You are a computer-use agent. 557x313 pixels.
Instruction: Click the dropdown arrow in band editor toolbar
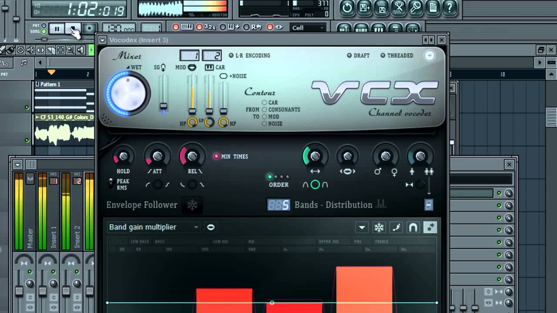pos(362,227)
